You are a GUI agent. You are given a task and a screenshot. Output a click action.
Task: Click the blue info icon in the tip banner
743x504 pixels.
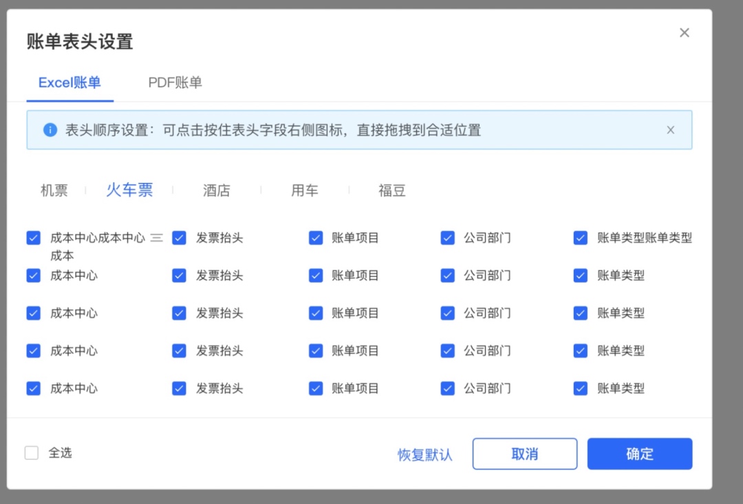pyautogui.click(x=50, y=130)
